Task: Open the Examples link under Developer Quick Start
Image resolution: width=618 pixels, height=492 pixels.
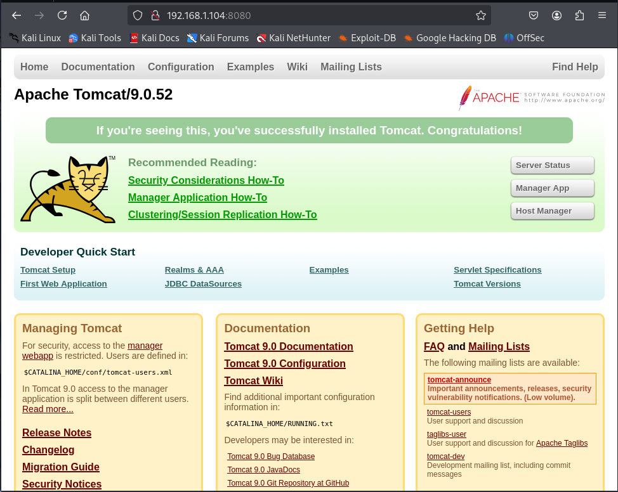Action: coord(329,270)
